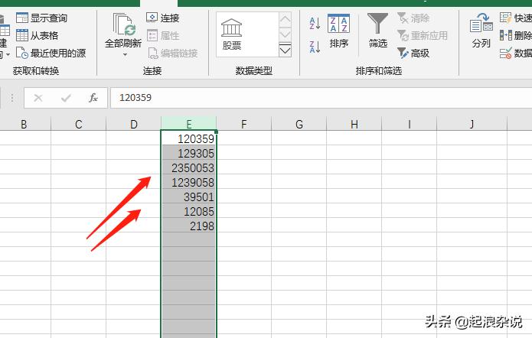The width and height of the screenshot is (532, 338).
Task: Click 重新应用 (Reapply) filter
Action: point(422,36)
